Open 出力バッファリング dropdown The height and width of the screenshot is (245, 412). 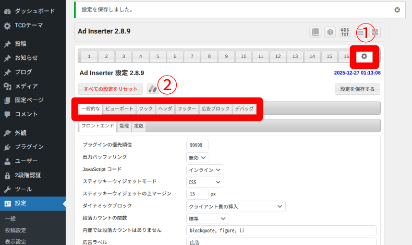click(x=197, y=158)
